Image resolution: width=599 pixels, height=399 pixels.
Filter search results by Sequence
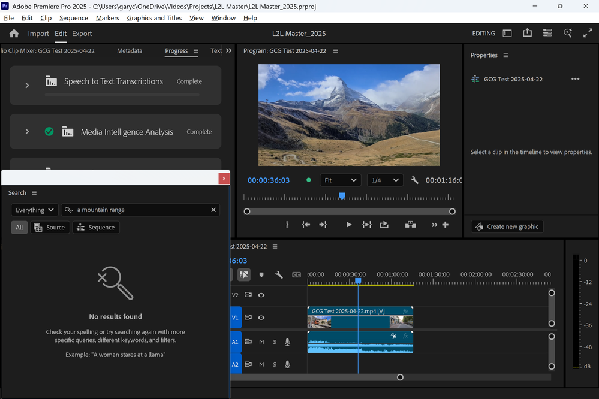click(96, 228)
